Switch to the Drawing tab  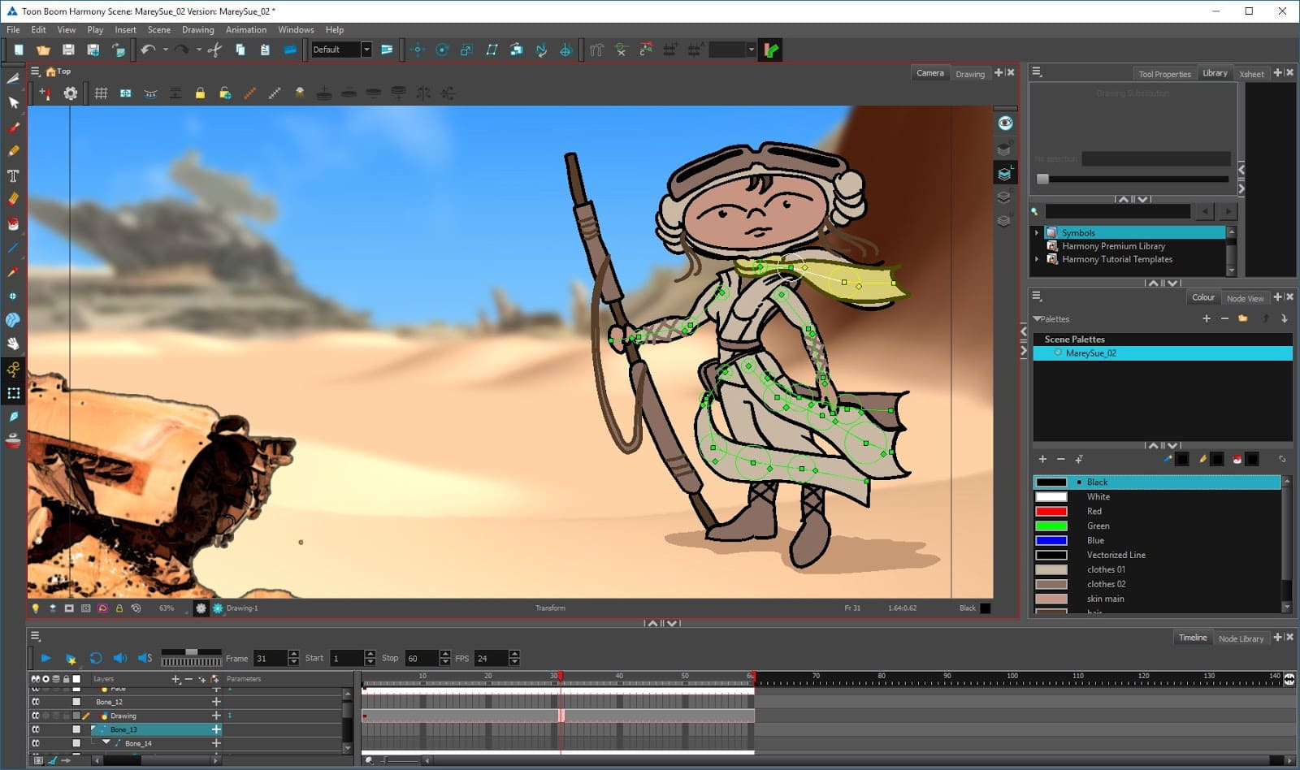tap(970, 73)
